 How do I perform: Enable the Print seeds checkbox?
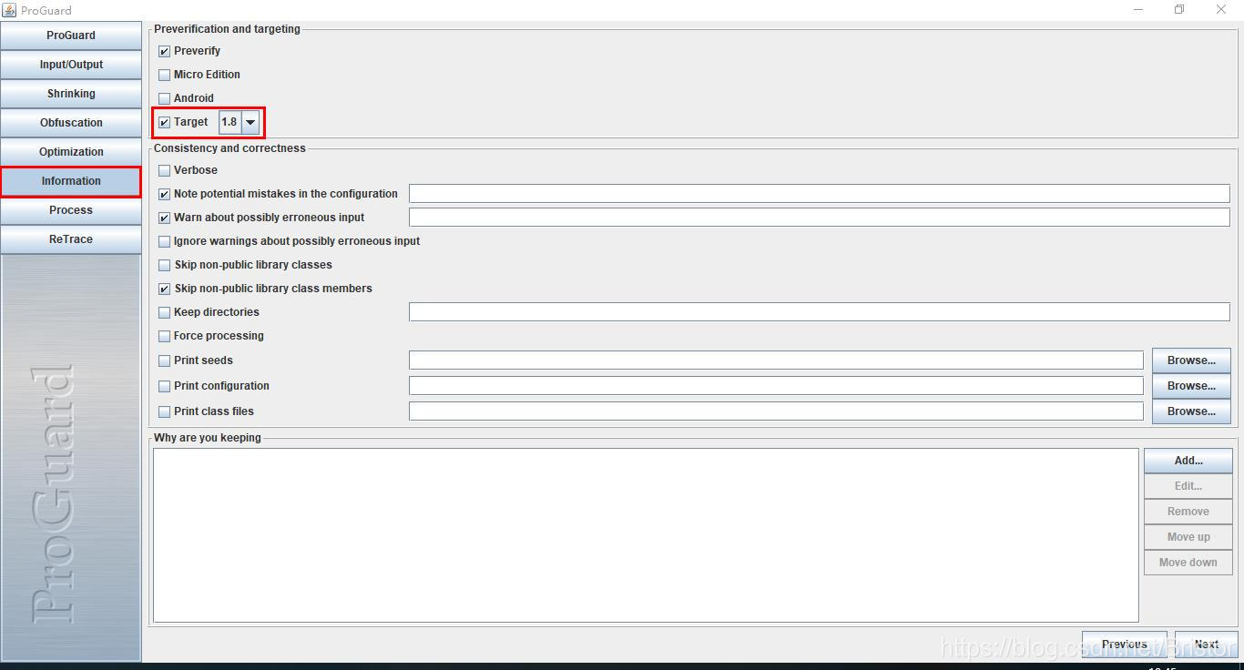tap(164, 361)
